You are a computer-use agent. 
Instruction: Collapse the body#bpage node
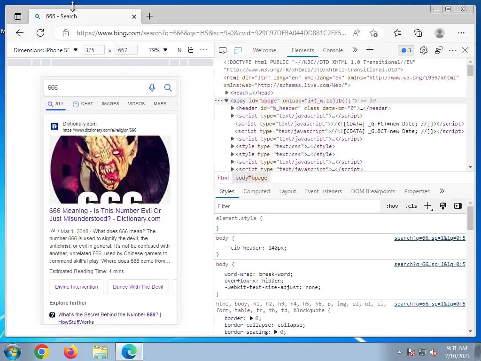coord(226,101)
